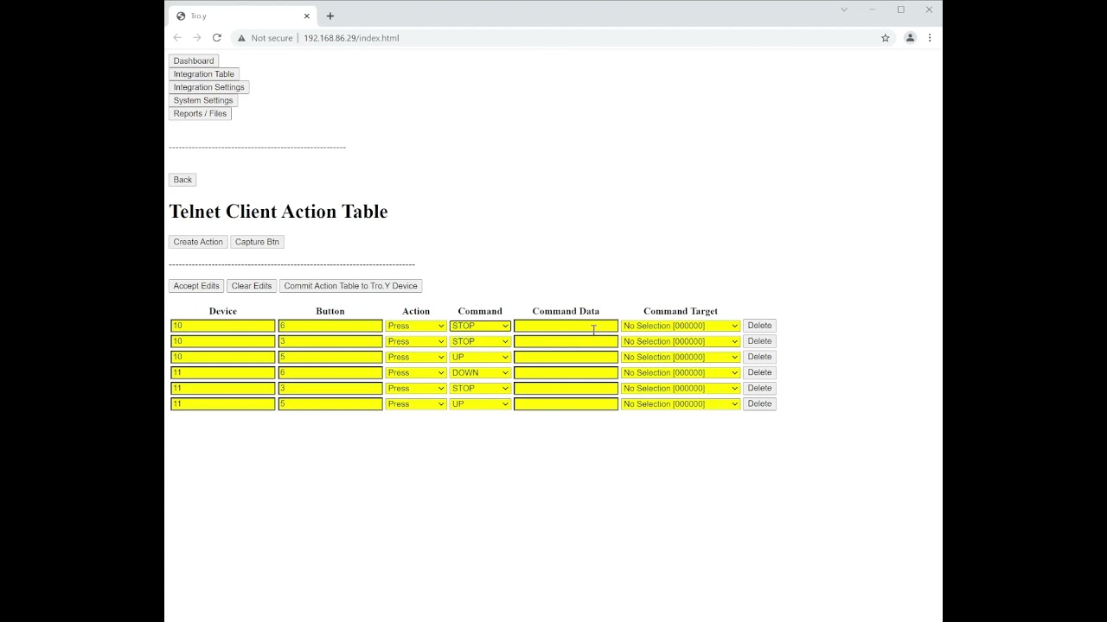
Task: Open the Command Target dropdown for device 11 button 5
Action: pos(681,403)
